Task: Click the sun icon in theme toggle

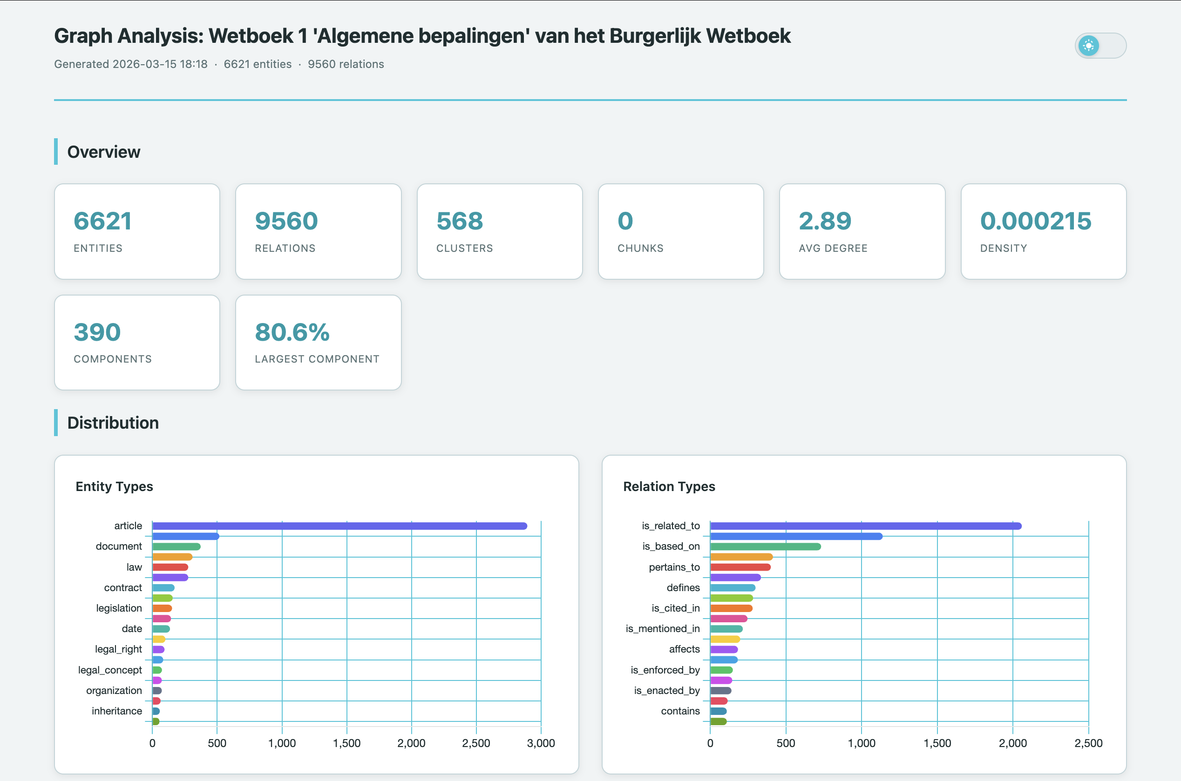Action: click(x=1088, y=46)
